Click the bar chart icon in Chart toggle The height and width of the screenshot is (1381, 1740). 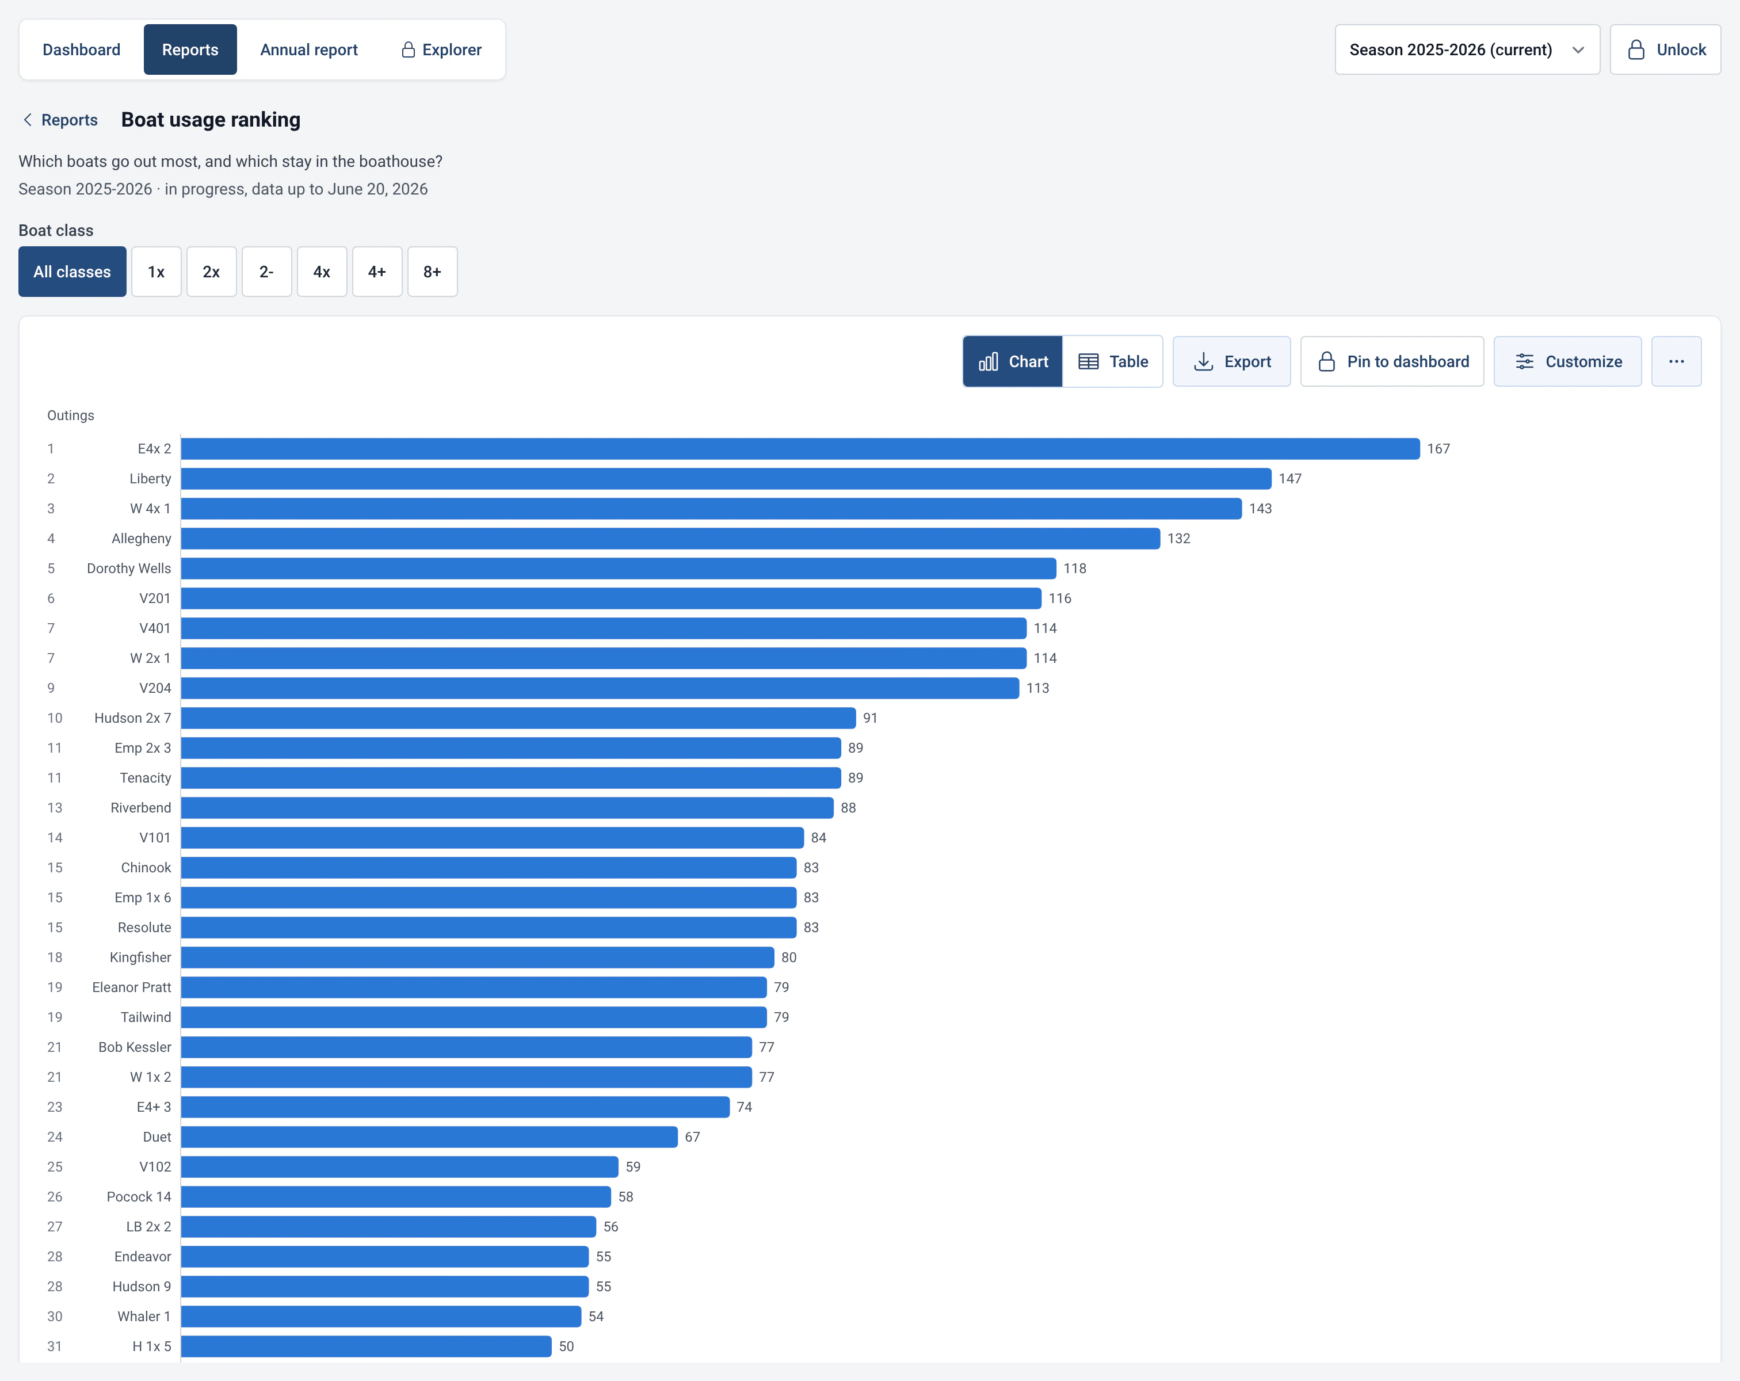(988, 361)
